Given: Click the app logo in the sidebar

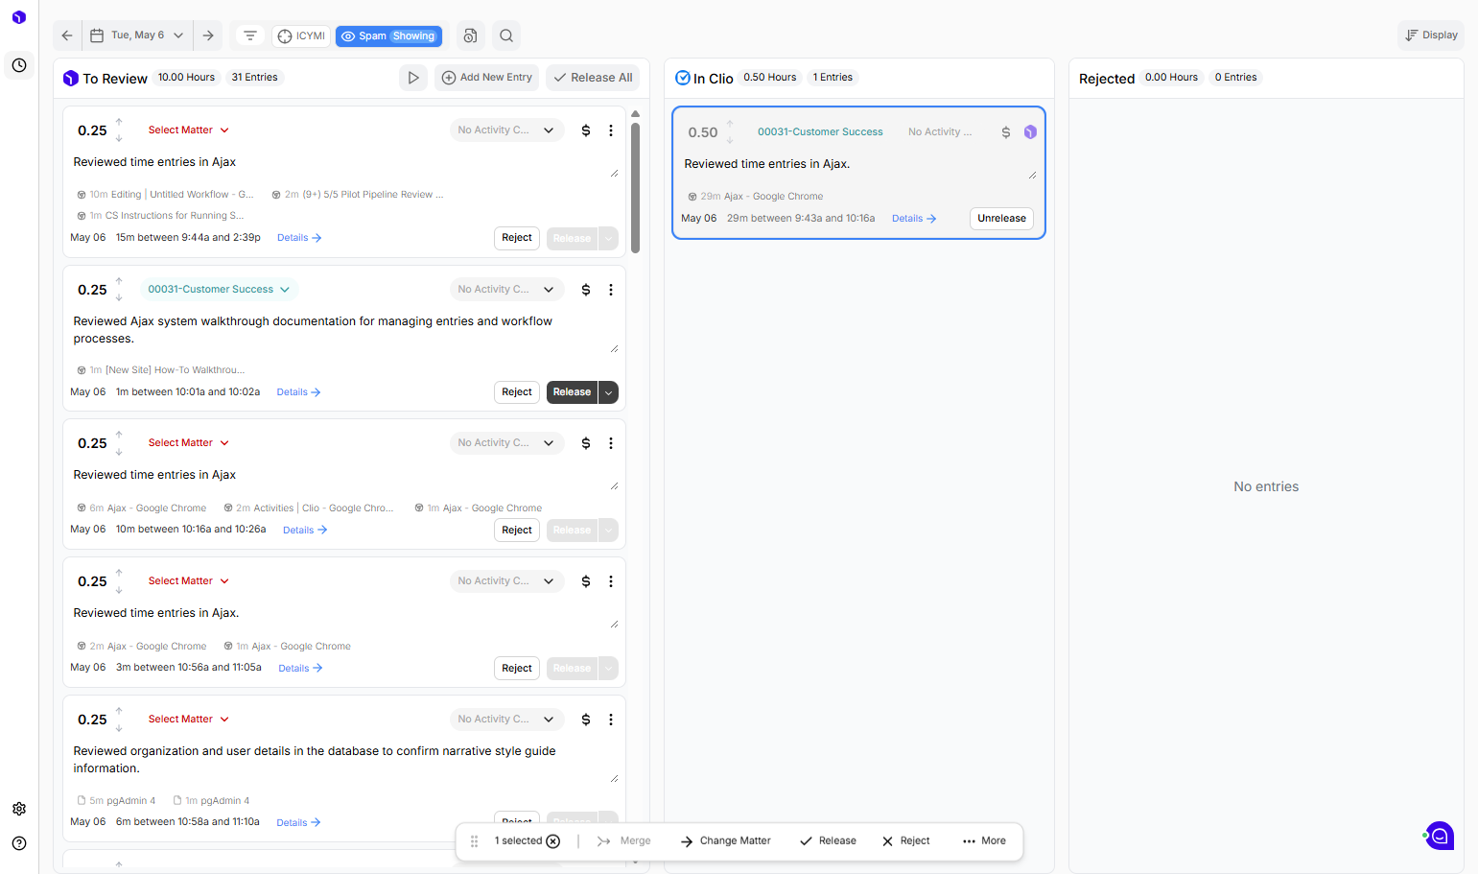Looking at the screenshot, I should [19, 17].
